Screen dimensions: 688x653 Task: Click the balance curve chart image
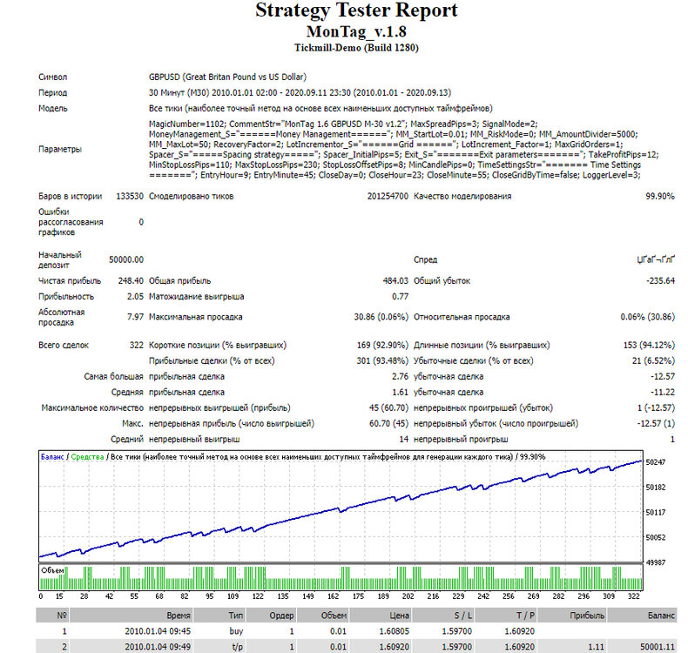coord(341,506)
